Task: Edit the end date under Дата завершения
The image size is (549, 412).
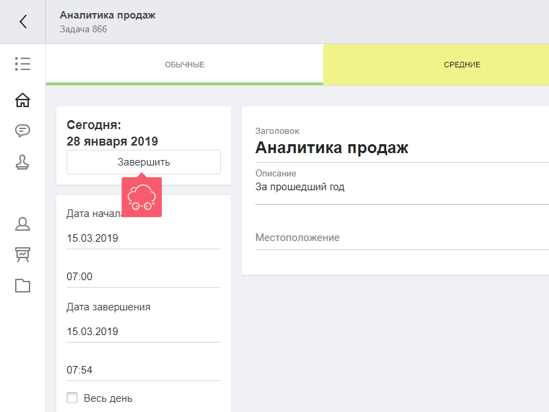Action: 143,332
